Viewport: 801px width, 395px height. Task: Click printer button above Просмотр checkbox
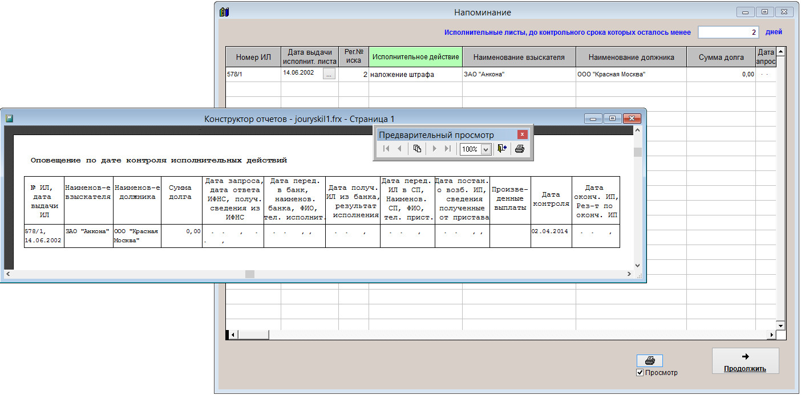click(x=649, y=361)
